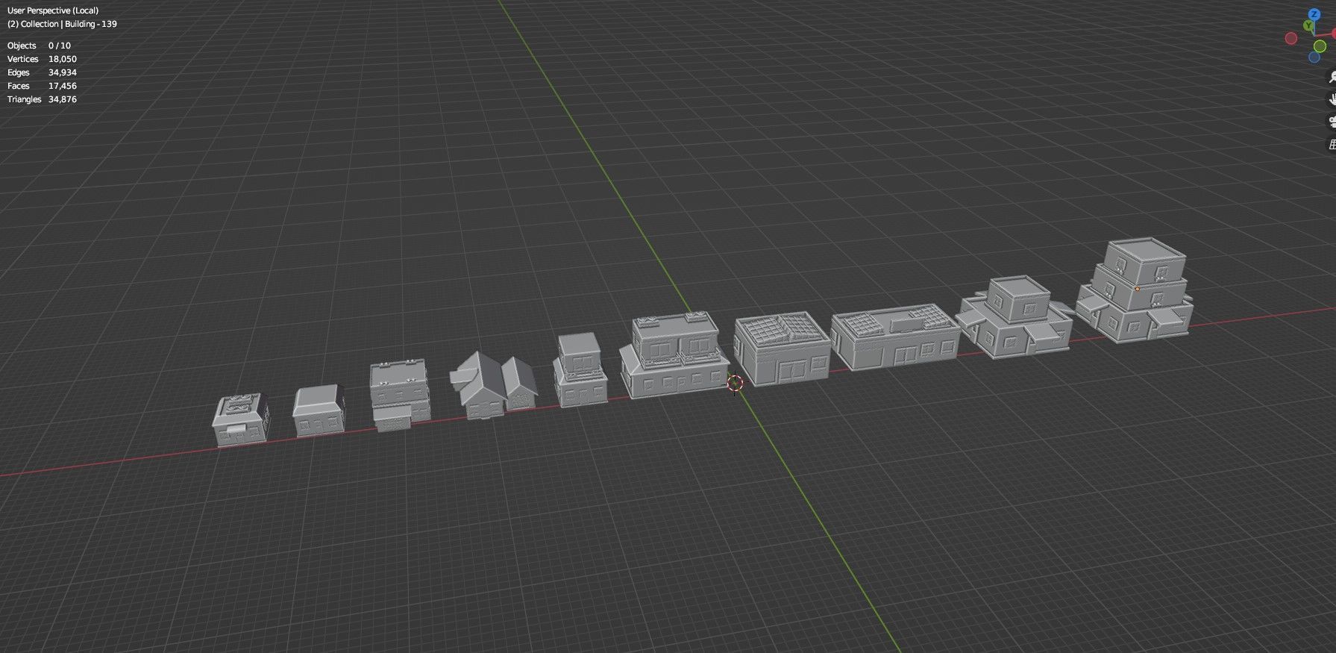
Task: Click the pan view hand icon
Action: click(x=1332, y=99)
